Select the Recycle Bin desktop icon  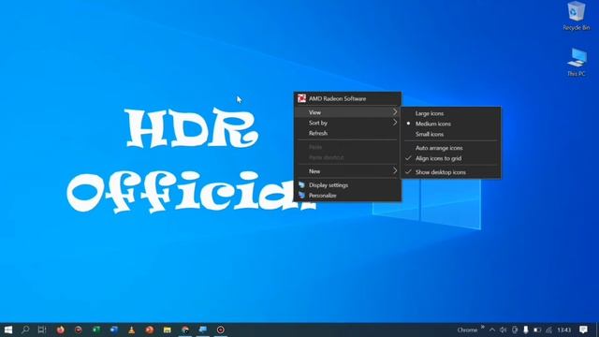pos(577,16)
